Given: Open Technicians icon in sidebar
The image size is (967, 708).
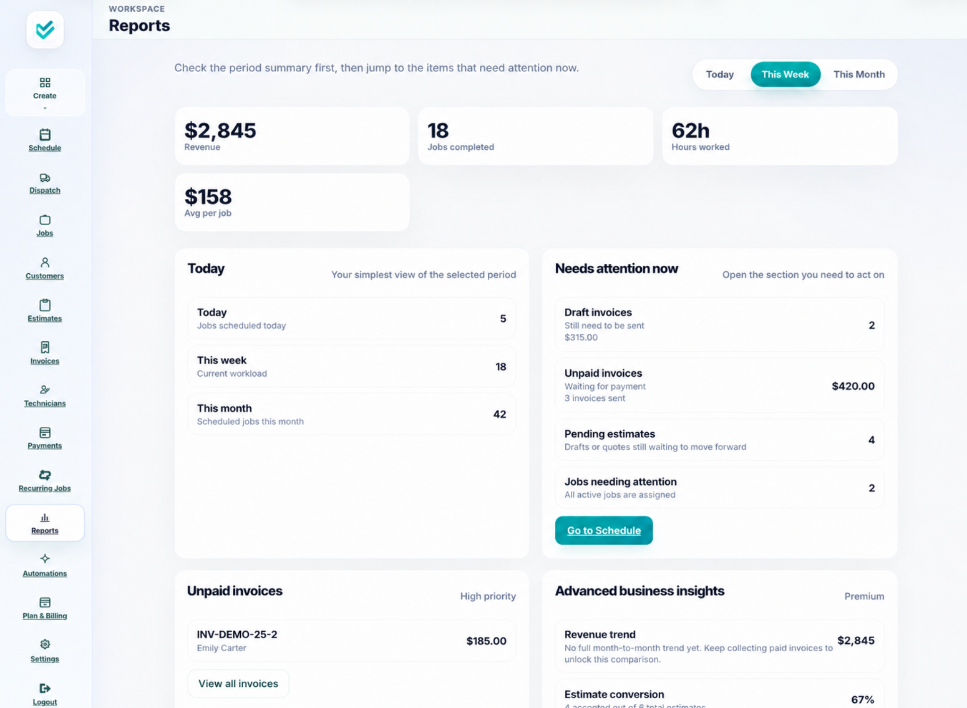Looking at the screenshot, I should [x=45, y=390].
